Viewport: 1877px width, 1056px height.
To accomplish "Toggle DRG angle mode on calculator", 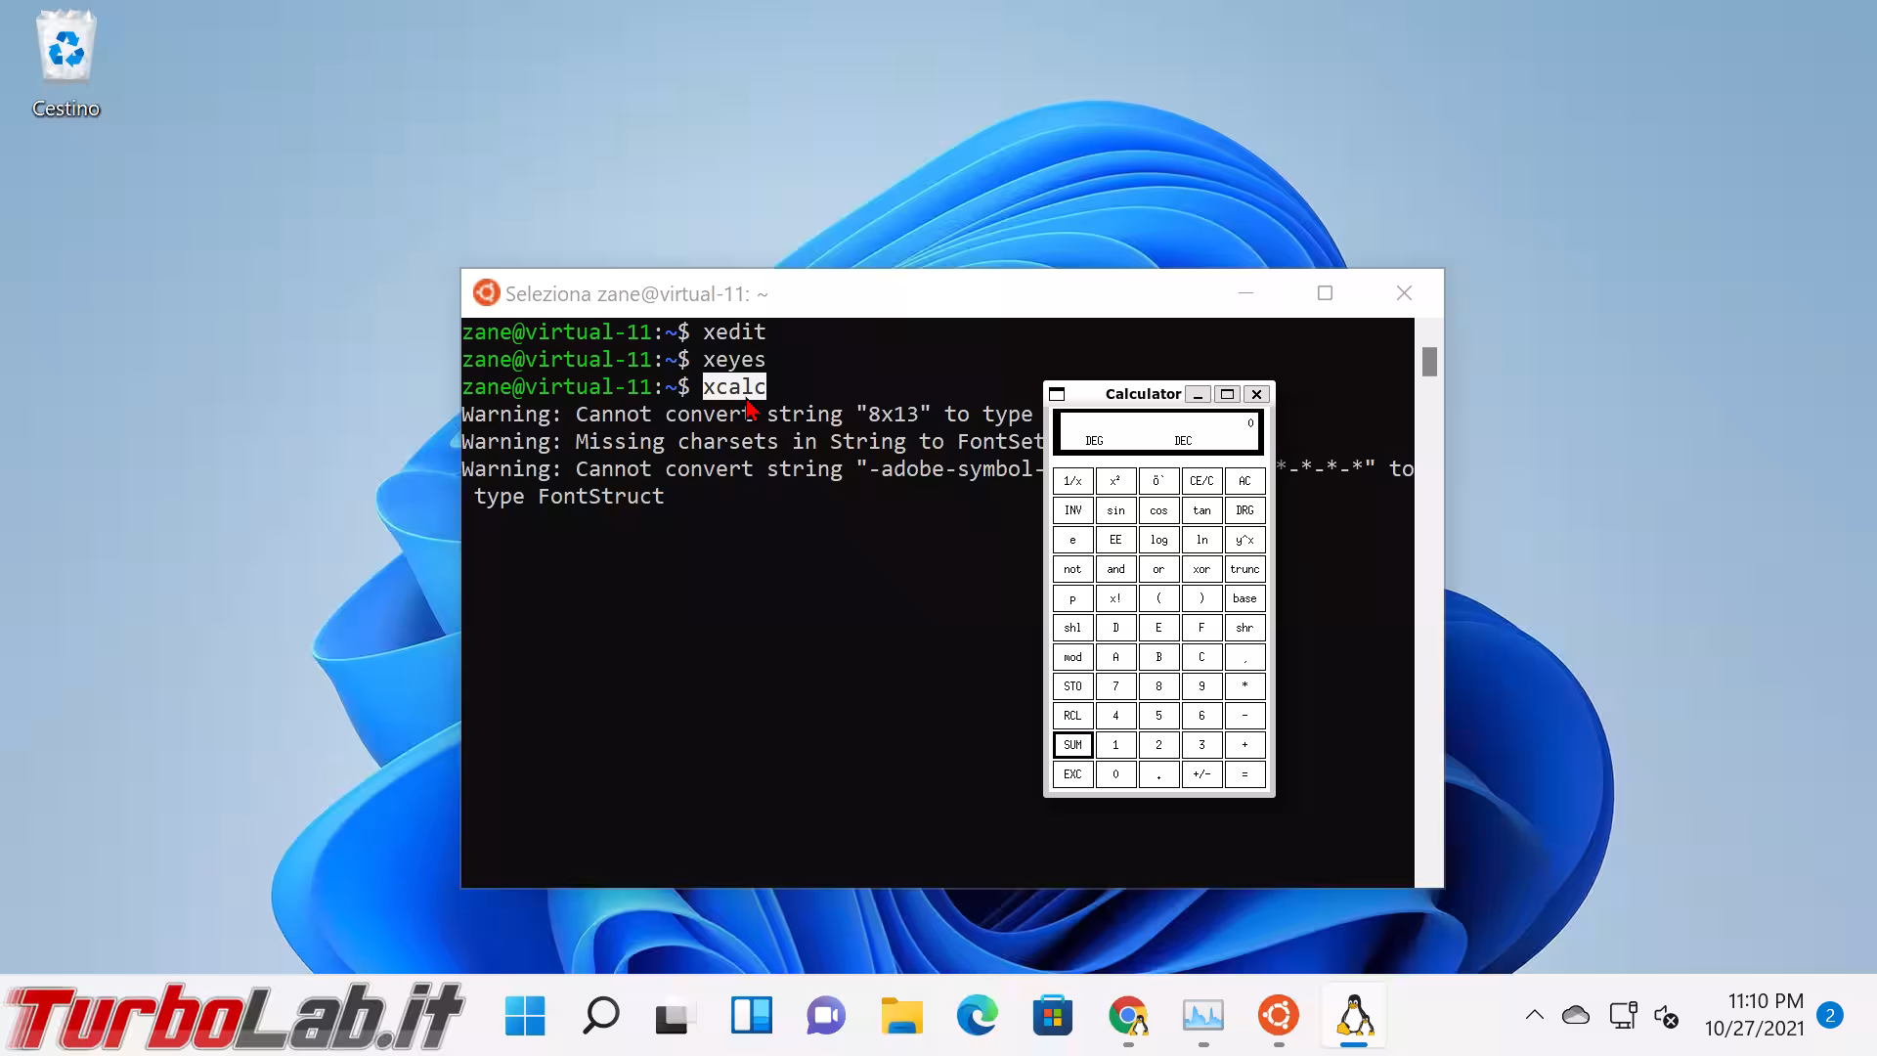I will pos(1244,510).
